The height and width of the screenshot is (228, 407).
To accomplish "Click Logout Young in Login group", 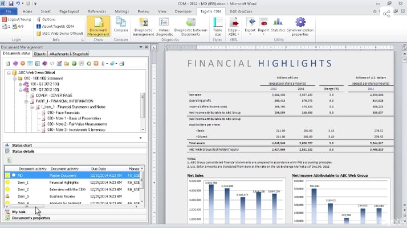I will [17, 19].
